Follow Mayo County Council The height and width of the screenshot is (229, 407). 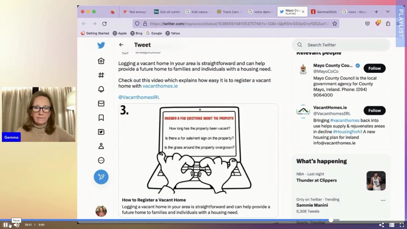point(374,68)
